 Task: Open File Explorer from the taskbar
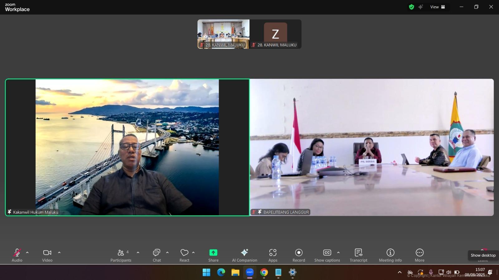click(235, 273)
